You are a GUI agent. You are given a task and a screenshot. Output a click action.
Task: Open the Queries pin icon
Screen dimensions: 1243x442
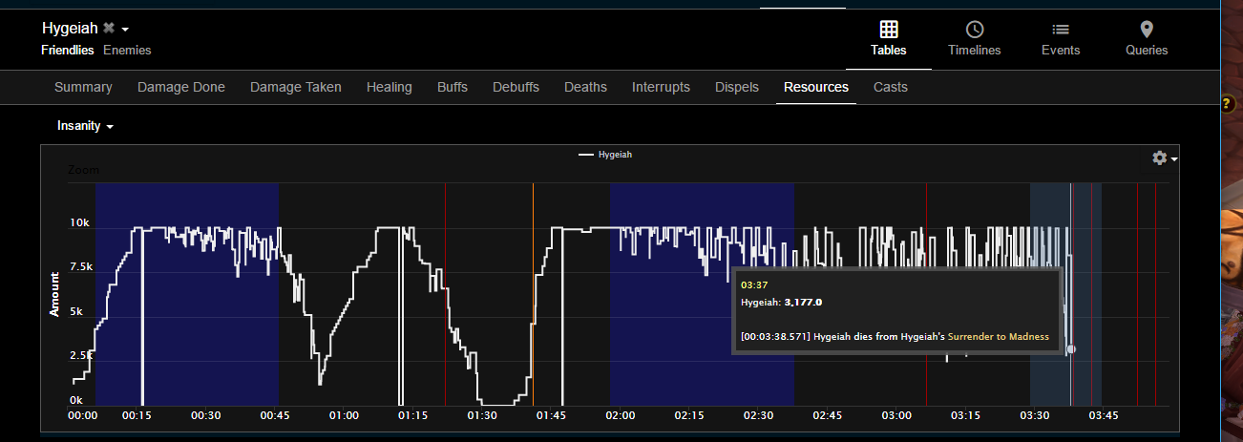1146,30
